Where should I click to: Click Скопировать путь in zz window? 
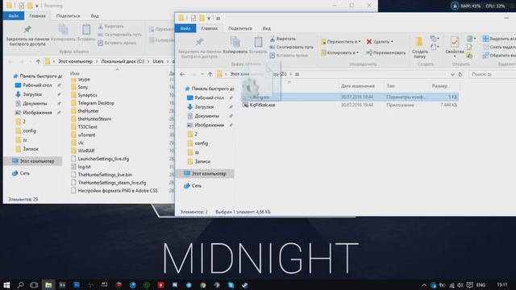292,47
